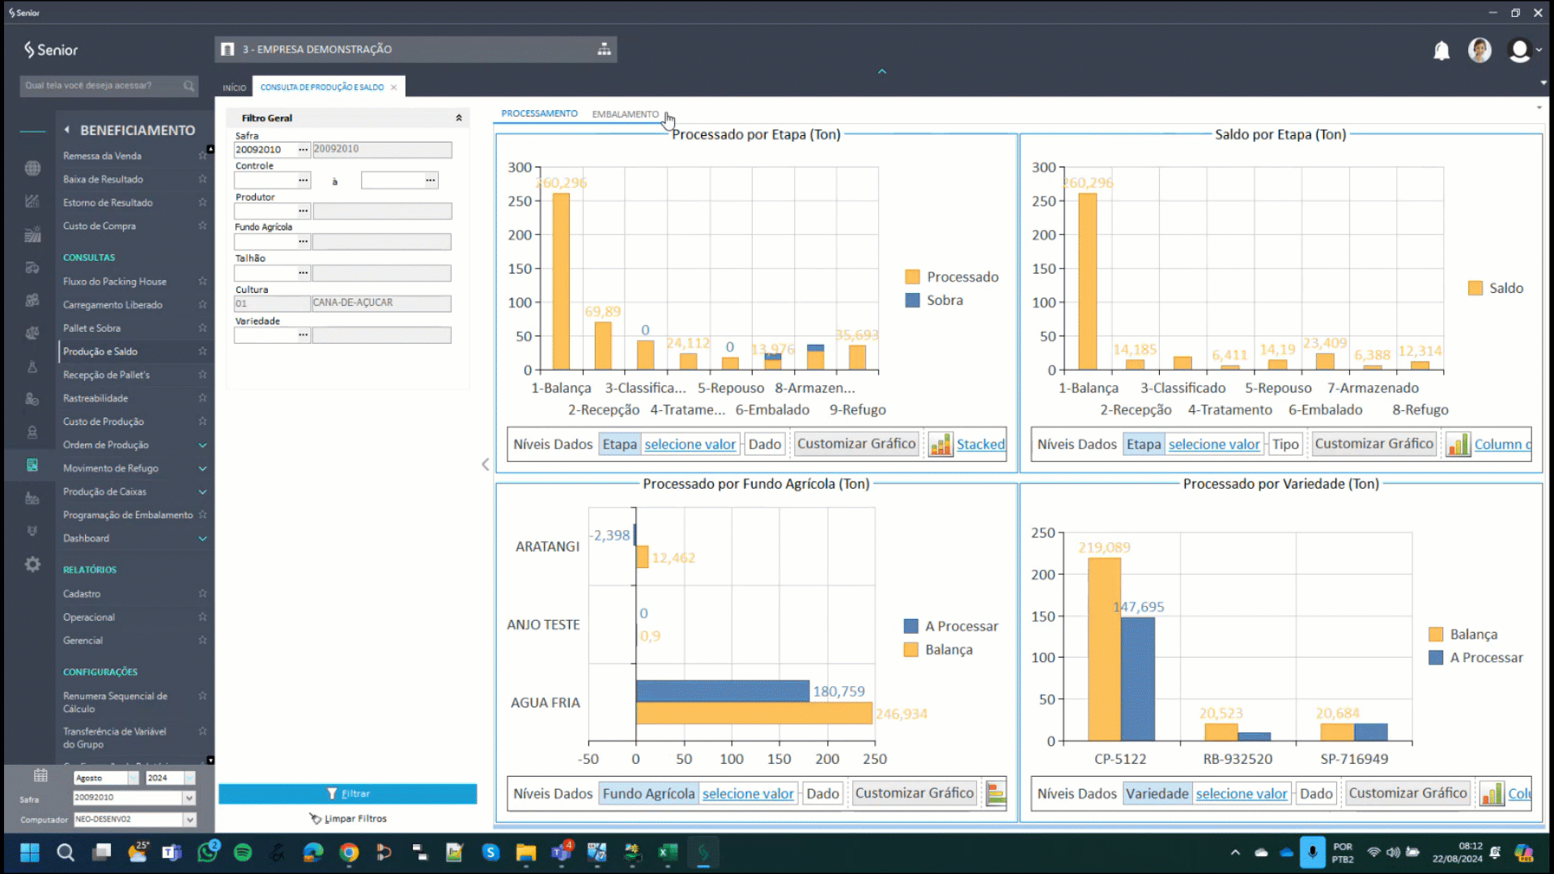The height and width of the screenshot is (874, 1554).
Task: Switch to the EMBALAMENTO tab
Action: pyautogui.click(x=625, y=114)
